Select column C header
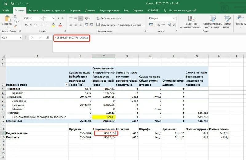 click(x=104, y=56)
